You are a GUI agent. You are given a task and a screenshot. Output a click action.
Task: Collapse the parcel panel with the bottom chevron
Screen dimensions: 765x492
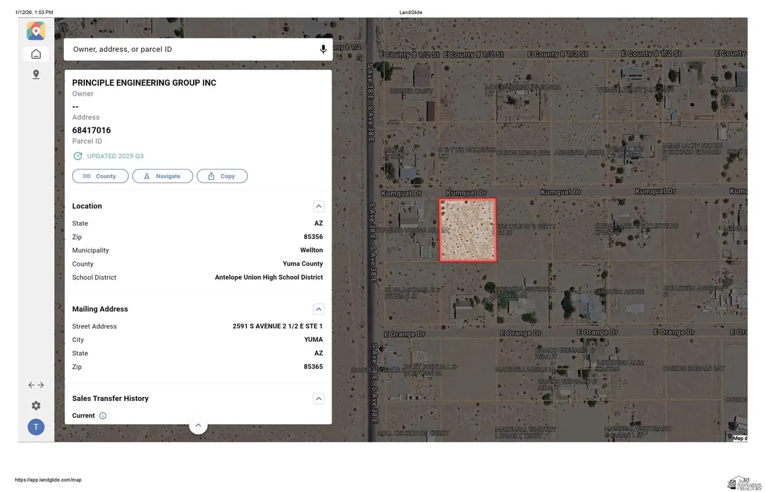click(x=198, y=424)
